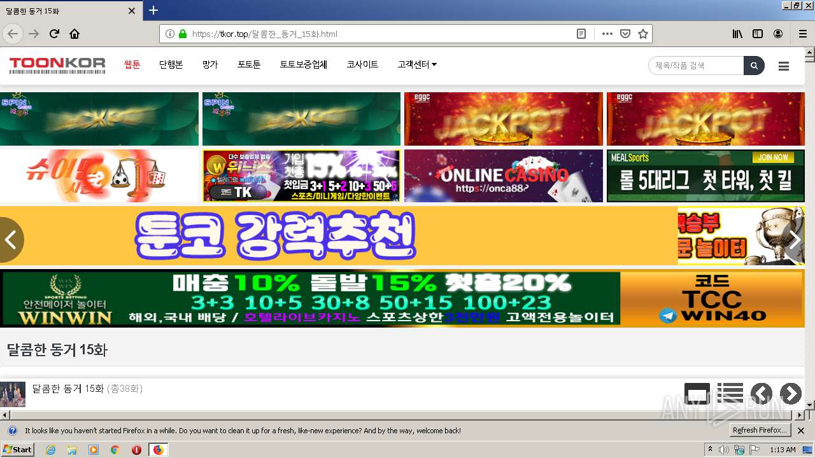Viewport: 815px width, 458px height.
Task: Open the first eggc JACKPOT banner
Action: point(503,119)
